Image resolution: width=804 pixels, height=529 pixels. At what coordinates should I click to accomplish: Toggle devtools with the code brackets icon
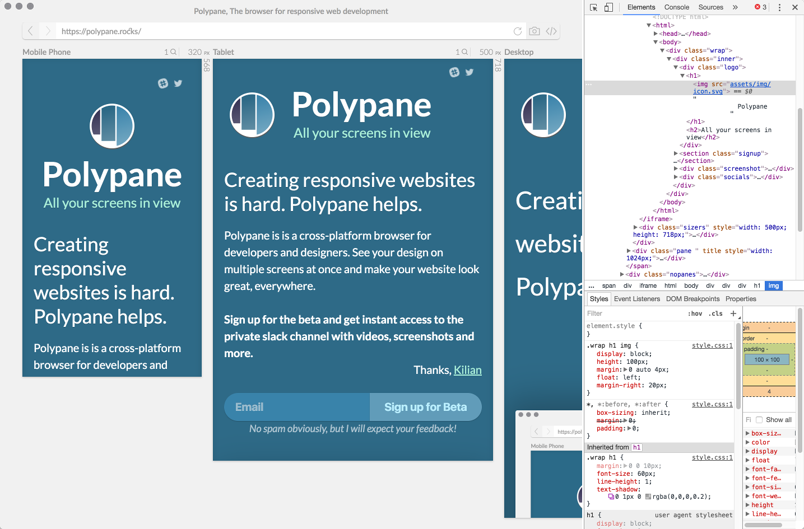[x=551, y=31]
